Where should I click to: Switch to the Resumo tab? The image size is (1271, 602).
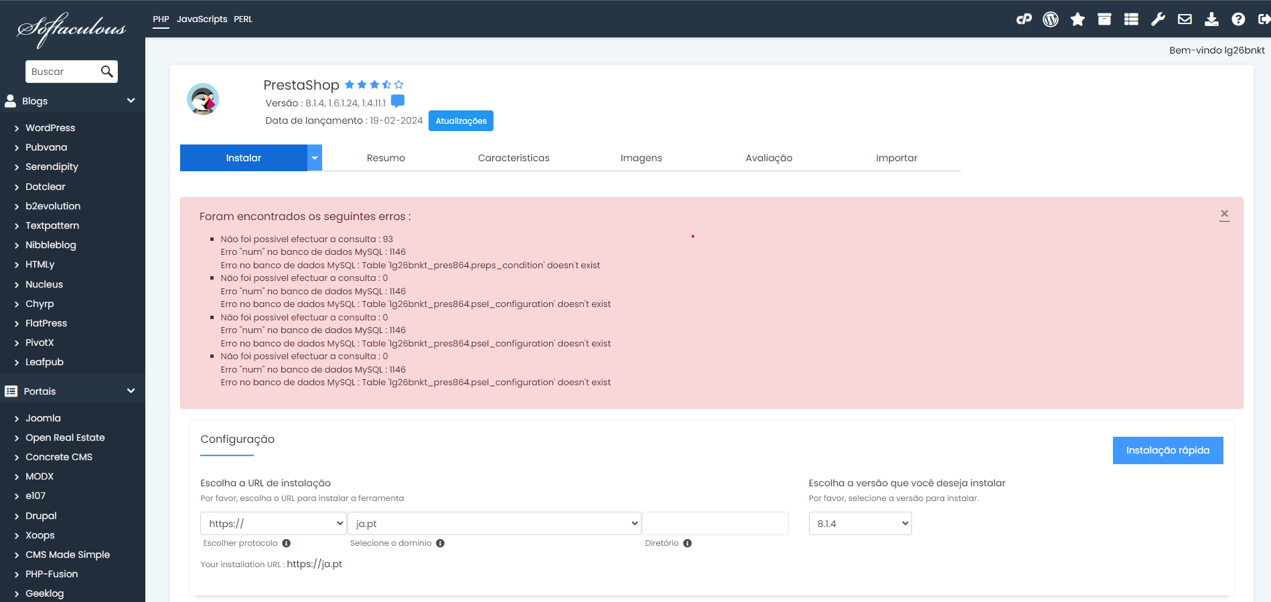click(386, 158)
